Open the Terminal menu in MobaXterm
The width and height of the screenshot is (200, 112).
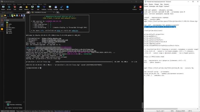(x=3, y=4)
